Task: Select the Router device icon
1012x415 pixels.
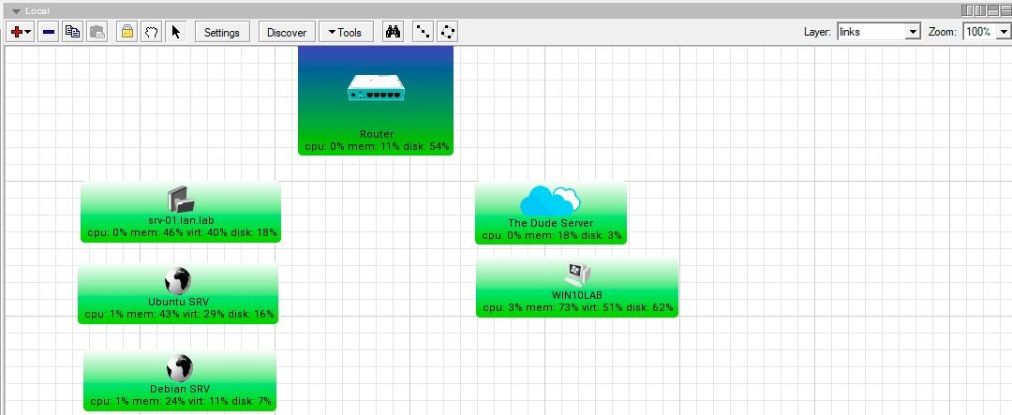Action: 377,87
